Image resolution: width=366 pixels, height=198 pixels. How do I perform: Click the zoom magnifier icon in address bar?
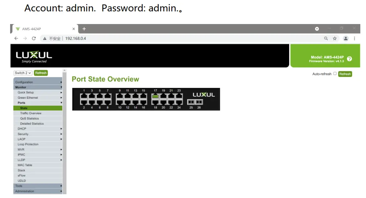pyautogui.click(x=326, y=38)
